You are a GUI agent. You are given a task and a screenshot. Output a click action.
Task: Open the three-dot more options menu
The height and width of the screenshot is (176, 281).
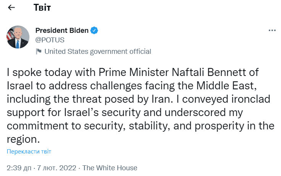pyautogui.click(x=272, y=30)
